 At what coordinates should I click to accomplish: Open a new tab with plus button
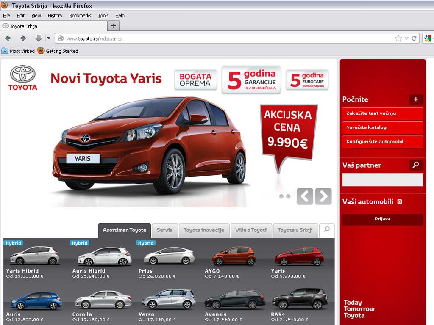click(x=114, y=26)
